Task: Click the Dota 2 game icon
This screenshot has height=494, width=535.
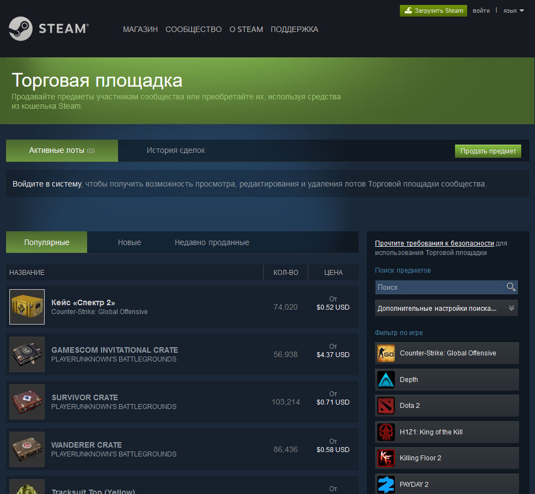Action: (x=386, y=406)
